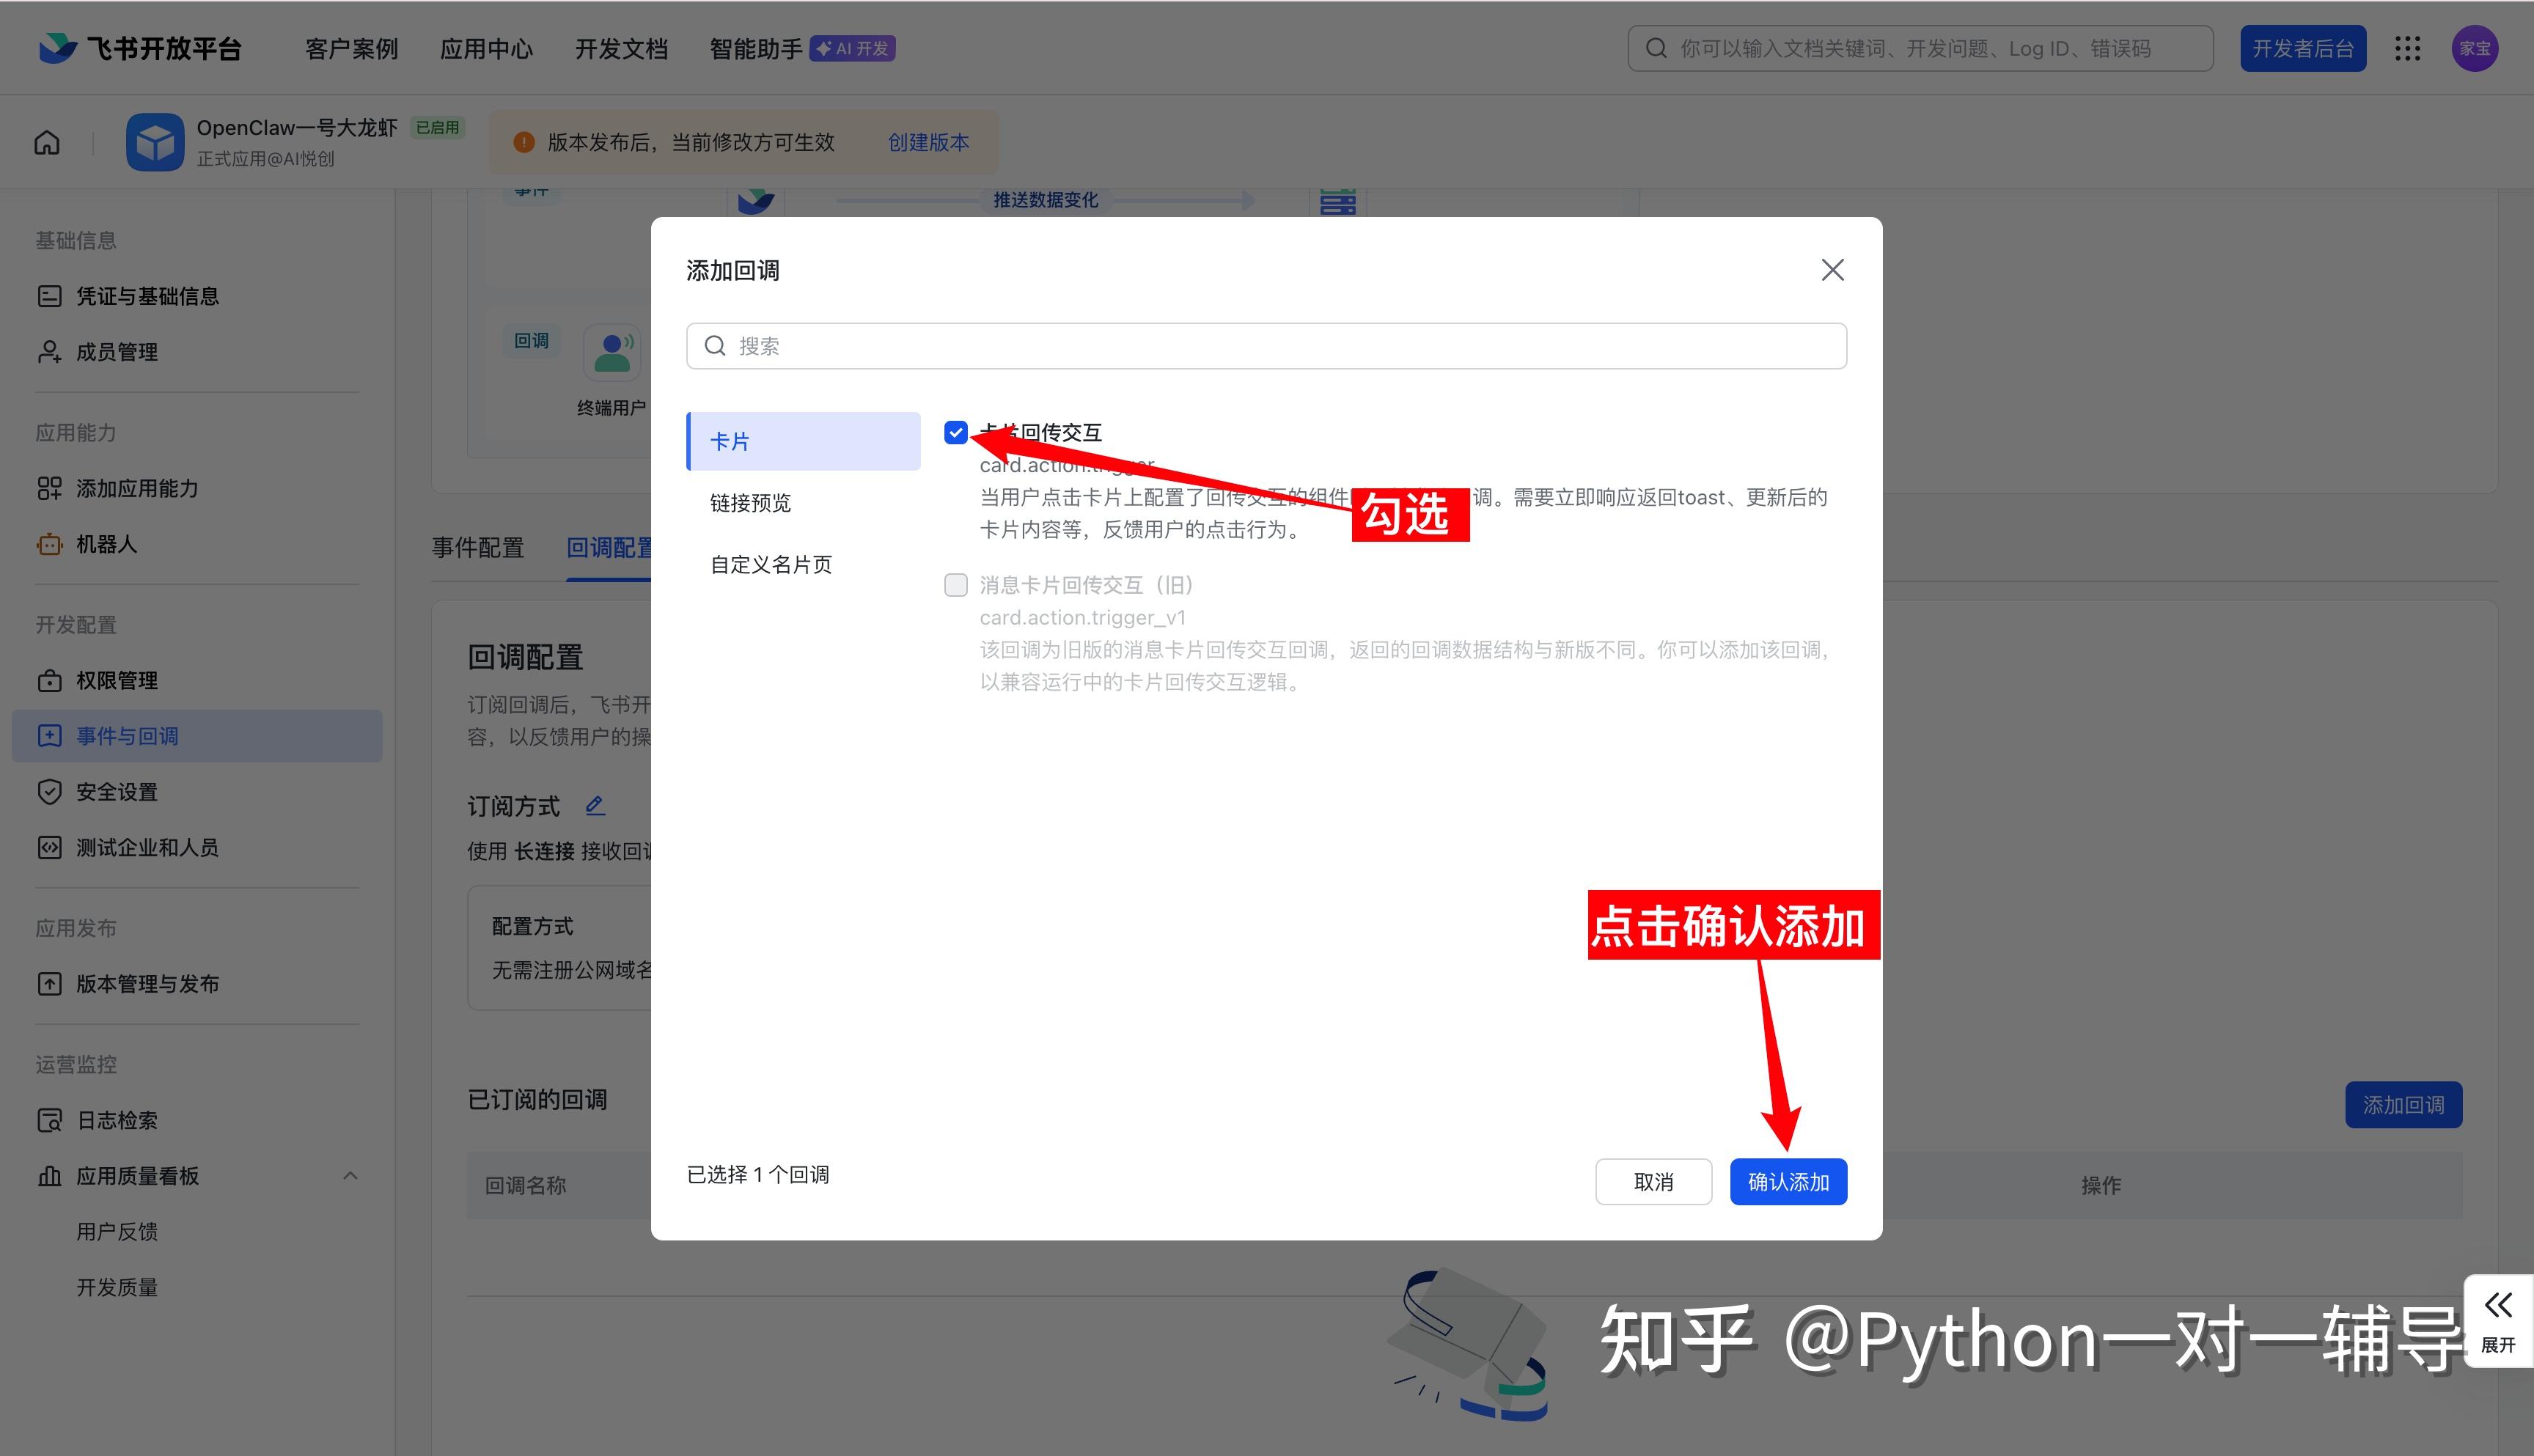Click the 展开 expand panel button
The image size is (2534, 1456).
click(x=2497, y=1320)
